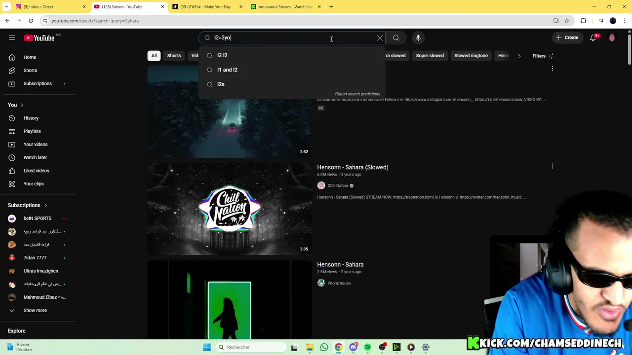Open Chrome from the taskbar
Image resolution: width=632 pixels, height=355 pixels.
click(339, 347)
